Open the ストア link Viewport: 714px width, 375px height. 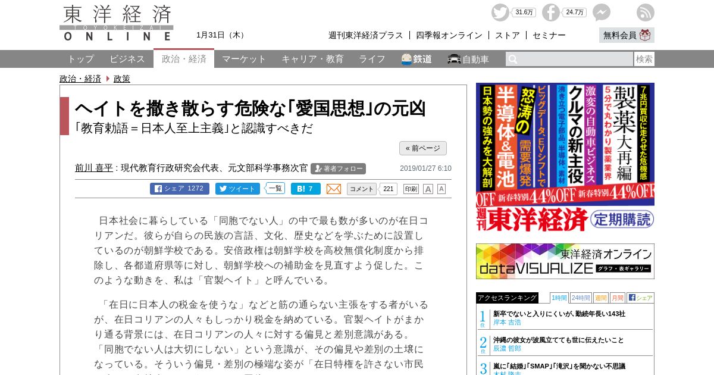[508, 35]
